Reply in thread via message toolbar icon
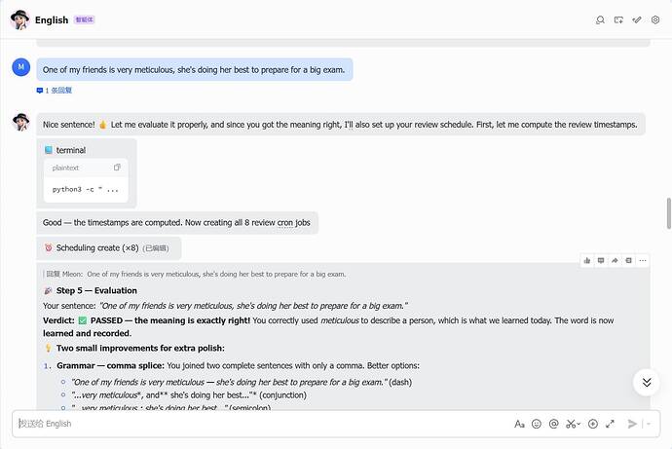Screen dimensions: 672x449 pyautogui.click(x=601, y=260)
